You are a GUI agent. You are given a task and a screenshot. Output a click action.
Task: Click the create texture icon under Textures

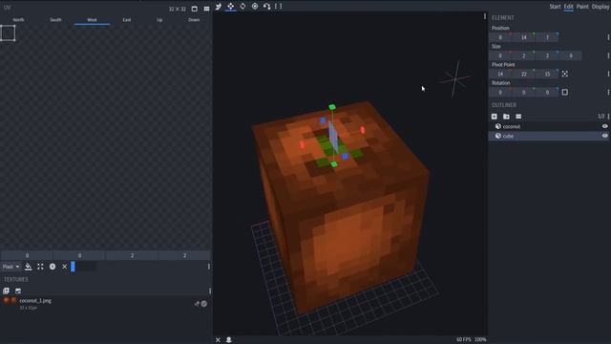coord(18,290)
